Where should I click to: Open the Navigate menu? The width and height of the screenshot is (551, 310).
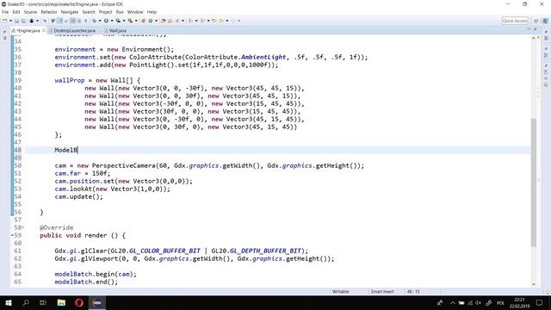point(70,12)
